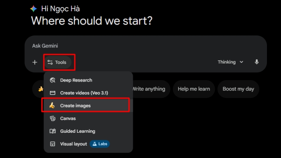The width and height of the screenshot is (281, 158).
Task: Select the Guided Learning menu entry
Action: point(77,131)
